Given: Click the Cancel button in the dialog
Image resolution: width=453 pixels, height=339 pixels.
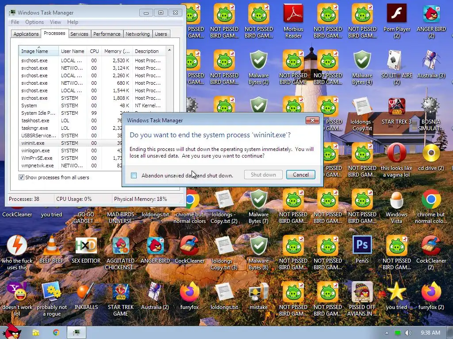Looking at the screenshot, I should pyautogui.click(x=300, y=174).
